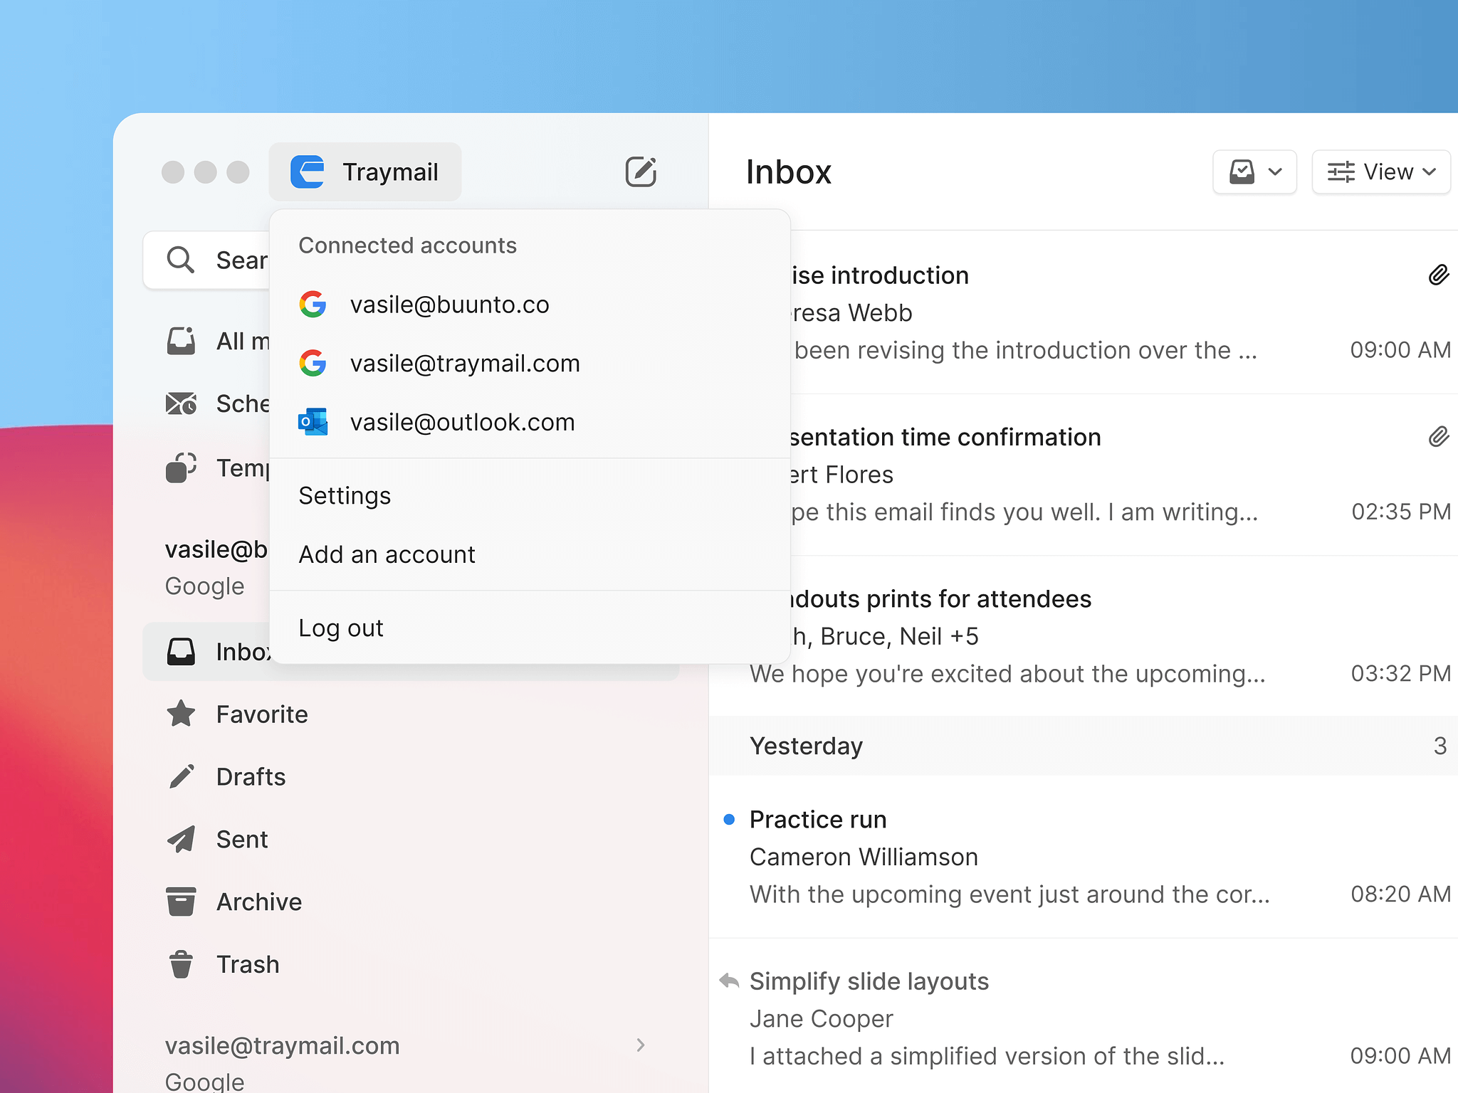The width and height of the screenshot is (1458, 1093).
Task: Open Drafts via the pencil icon
Action: [181, 776]
